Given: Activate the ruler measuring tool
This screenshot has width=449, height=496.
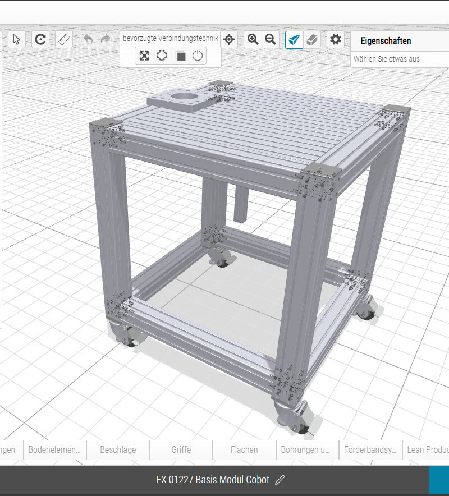Looking at the screenshot, I should tap(64, 39).
